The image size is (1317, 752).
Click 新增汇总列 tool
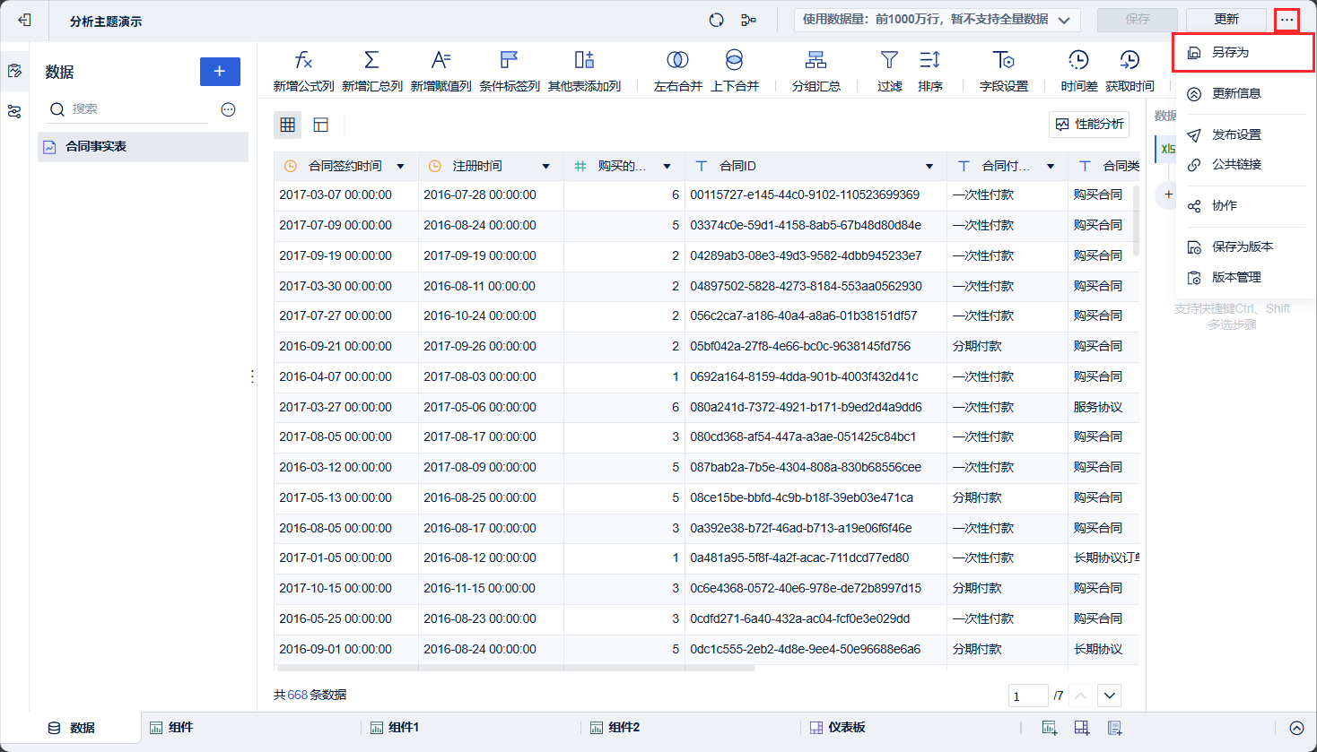tap(371, 71)
